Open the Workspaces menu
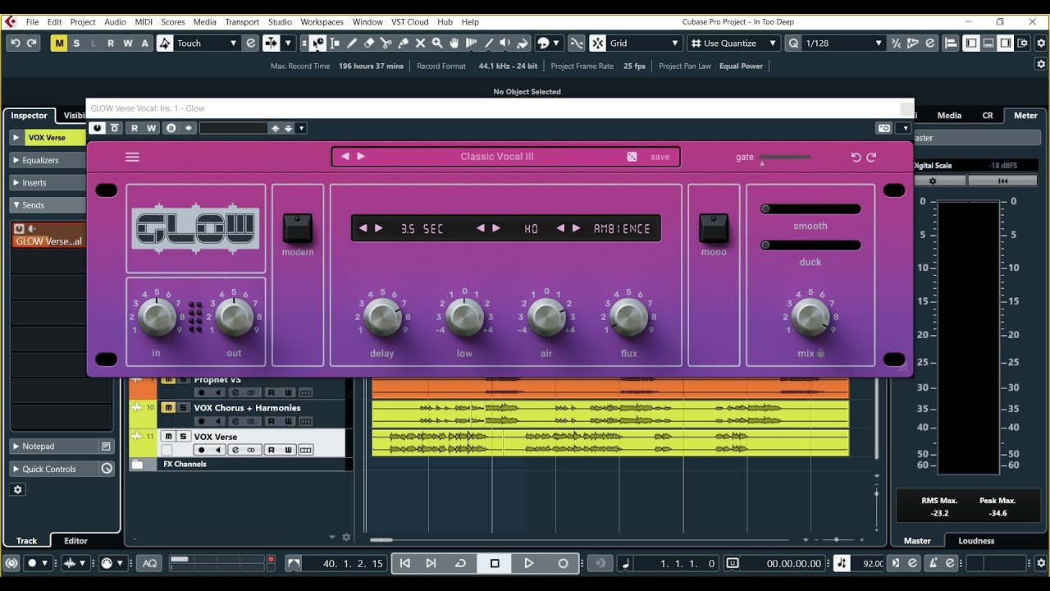The height and width of the screenshot is (591, 1050). (322, 21)
